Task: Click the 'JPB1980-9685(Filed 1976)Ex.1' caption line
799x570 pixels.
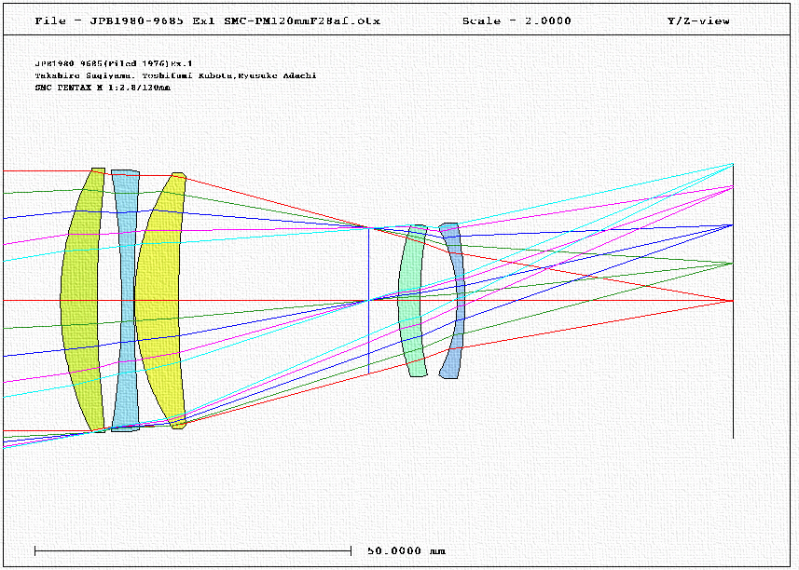Action: [x=114, y=63]
